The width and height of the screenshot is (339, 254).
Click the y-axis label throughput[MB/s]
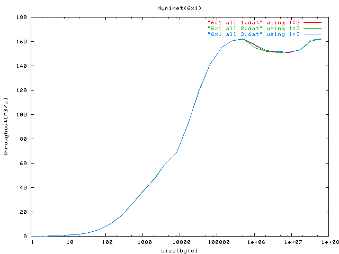(x=6, y=127)
